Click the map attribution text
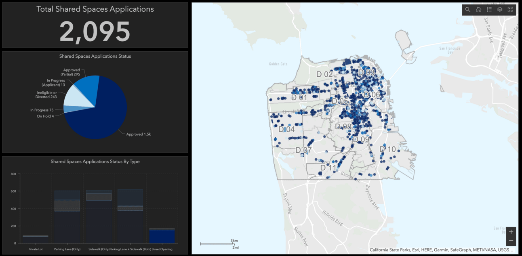This screenshot has height=256, width=522. (x=442, y=250)
